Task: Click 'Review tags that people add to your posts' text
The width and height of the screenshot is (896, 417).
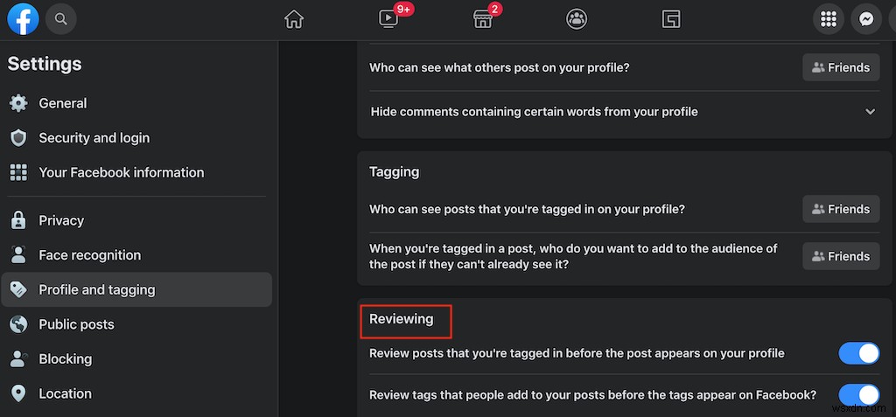Action: 592,395
